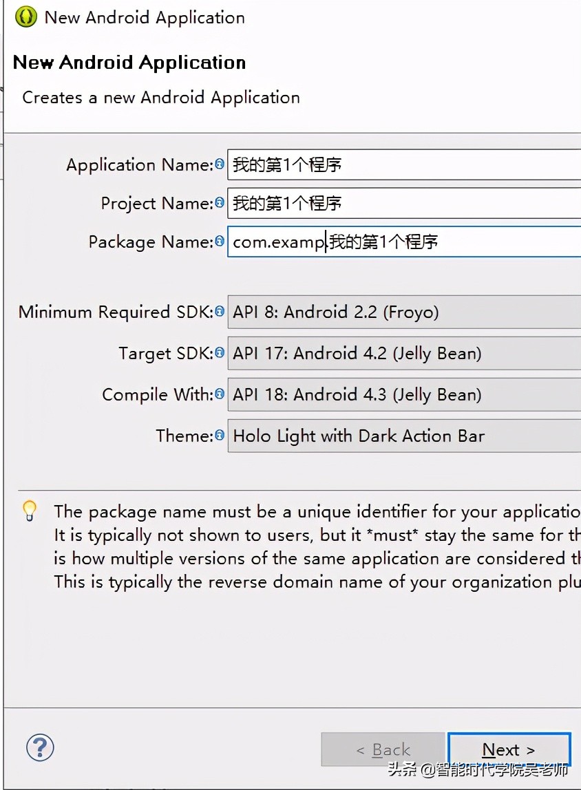Viewport: 581px width, 790px height.
Task: Open the Theme dropdown
Action: pos(404,436)
